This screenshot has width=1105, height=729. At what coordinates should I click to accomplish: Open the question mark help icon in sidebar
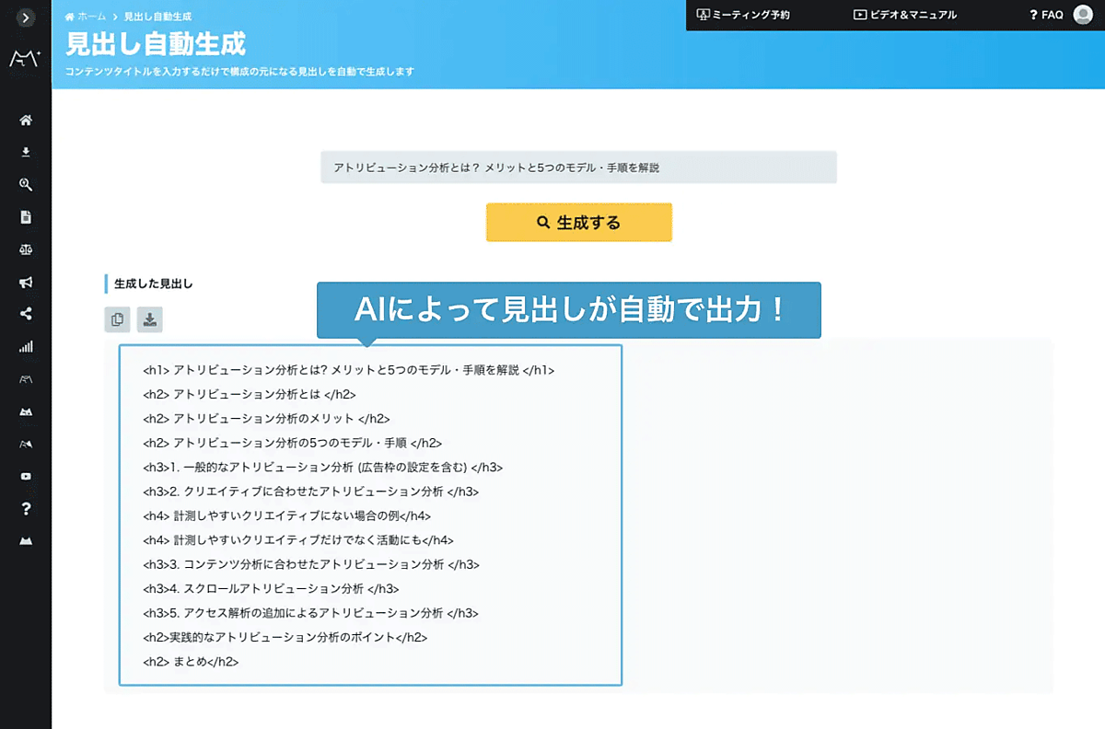tap(26, 509)
